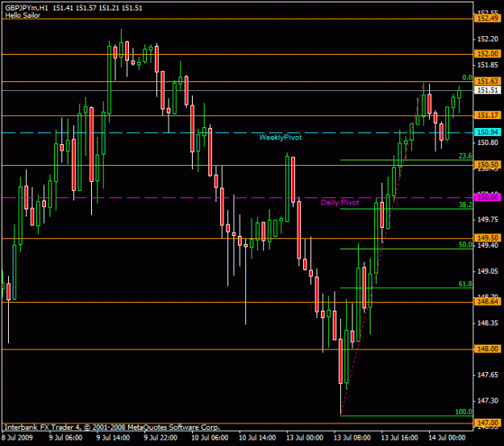Click the GBPJPYm,H1 chart title text
504x446 pixels.
click(26, 8)
